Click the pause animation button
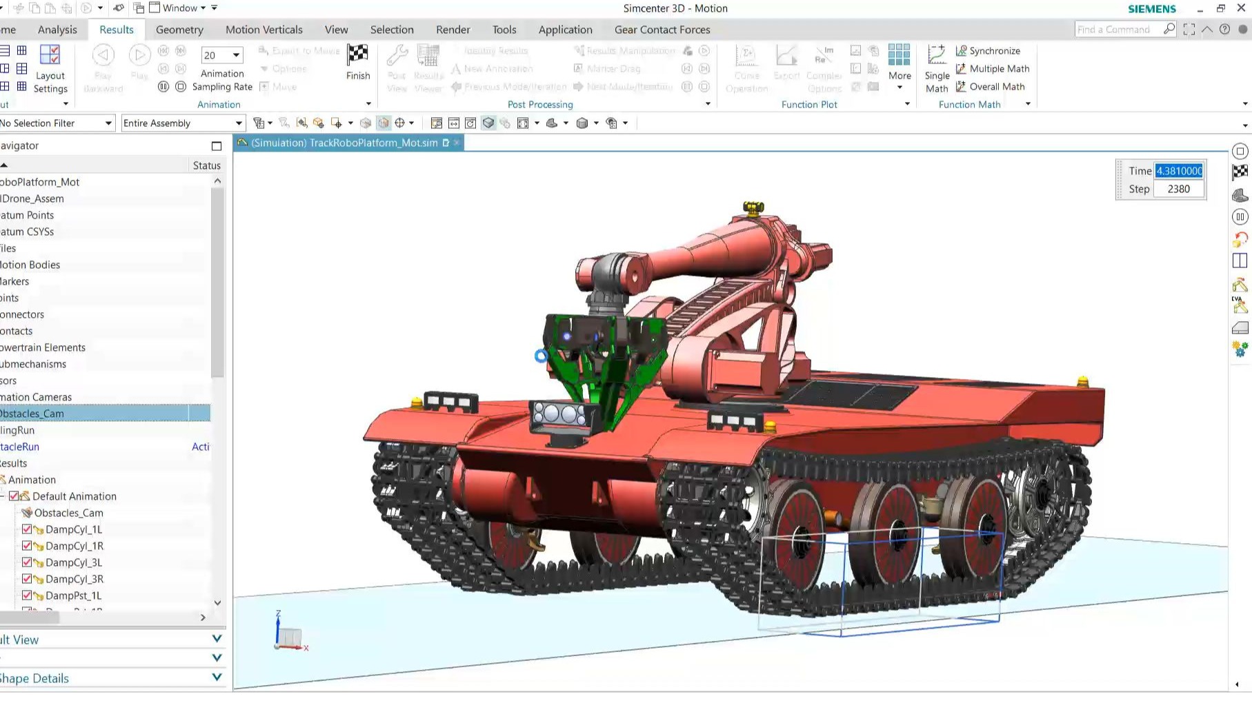The image size is (1252, 703). pyautogui.click(x=163, y=87)
